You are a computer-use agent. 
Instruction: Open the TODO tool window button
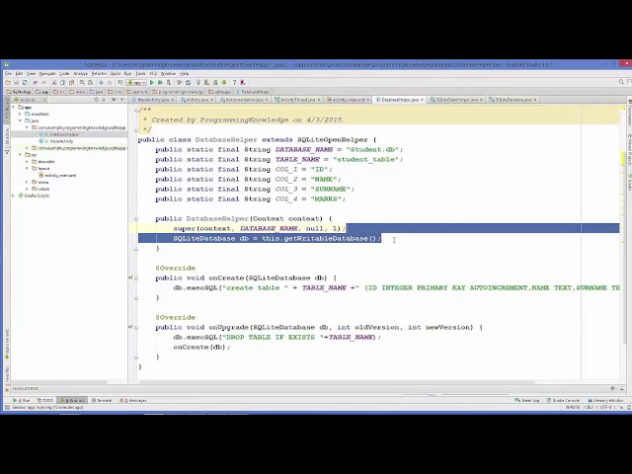point(45,400)
